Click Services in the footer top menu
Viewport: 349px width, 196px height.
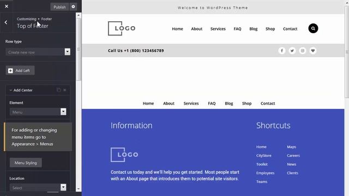(x=191, y=103)
